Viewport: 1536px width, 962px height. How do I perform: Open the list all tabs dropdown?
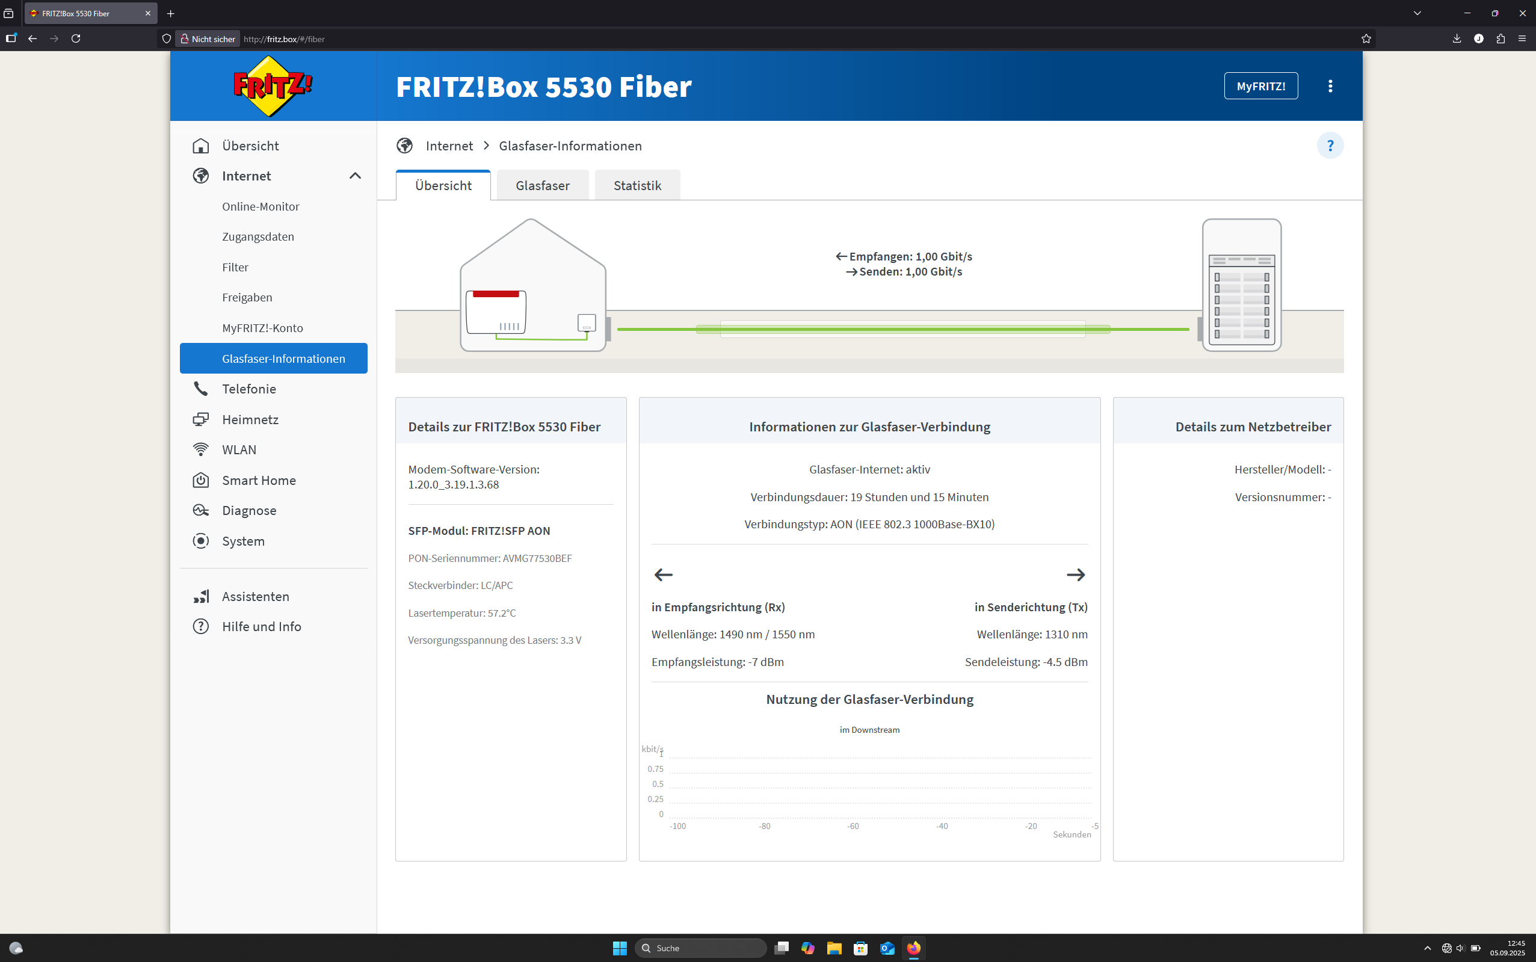point(1417,13)
